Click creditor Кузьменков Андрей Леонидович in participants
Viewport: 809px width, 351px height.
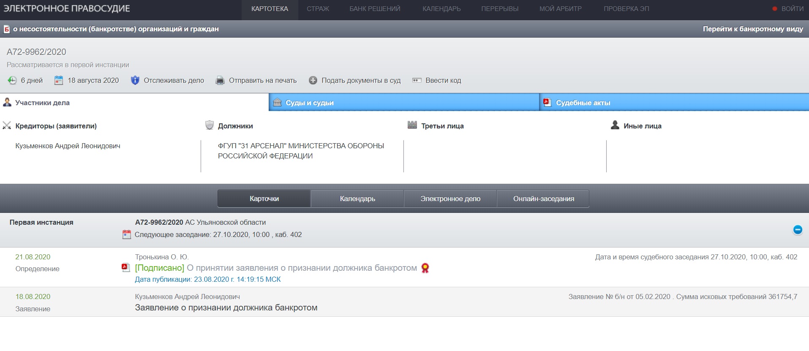tap(68, 146)
